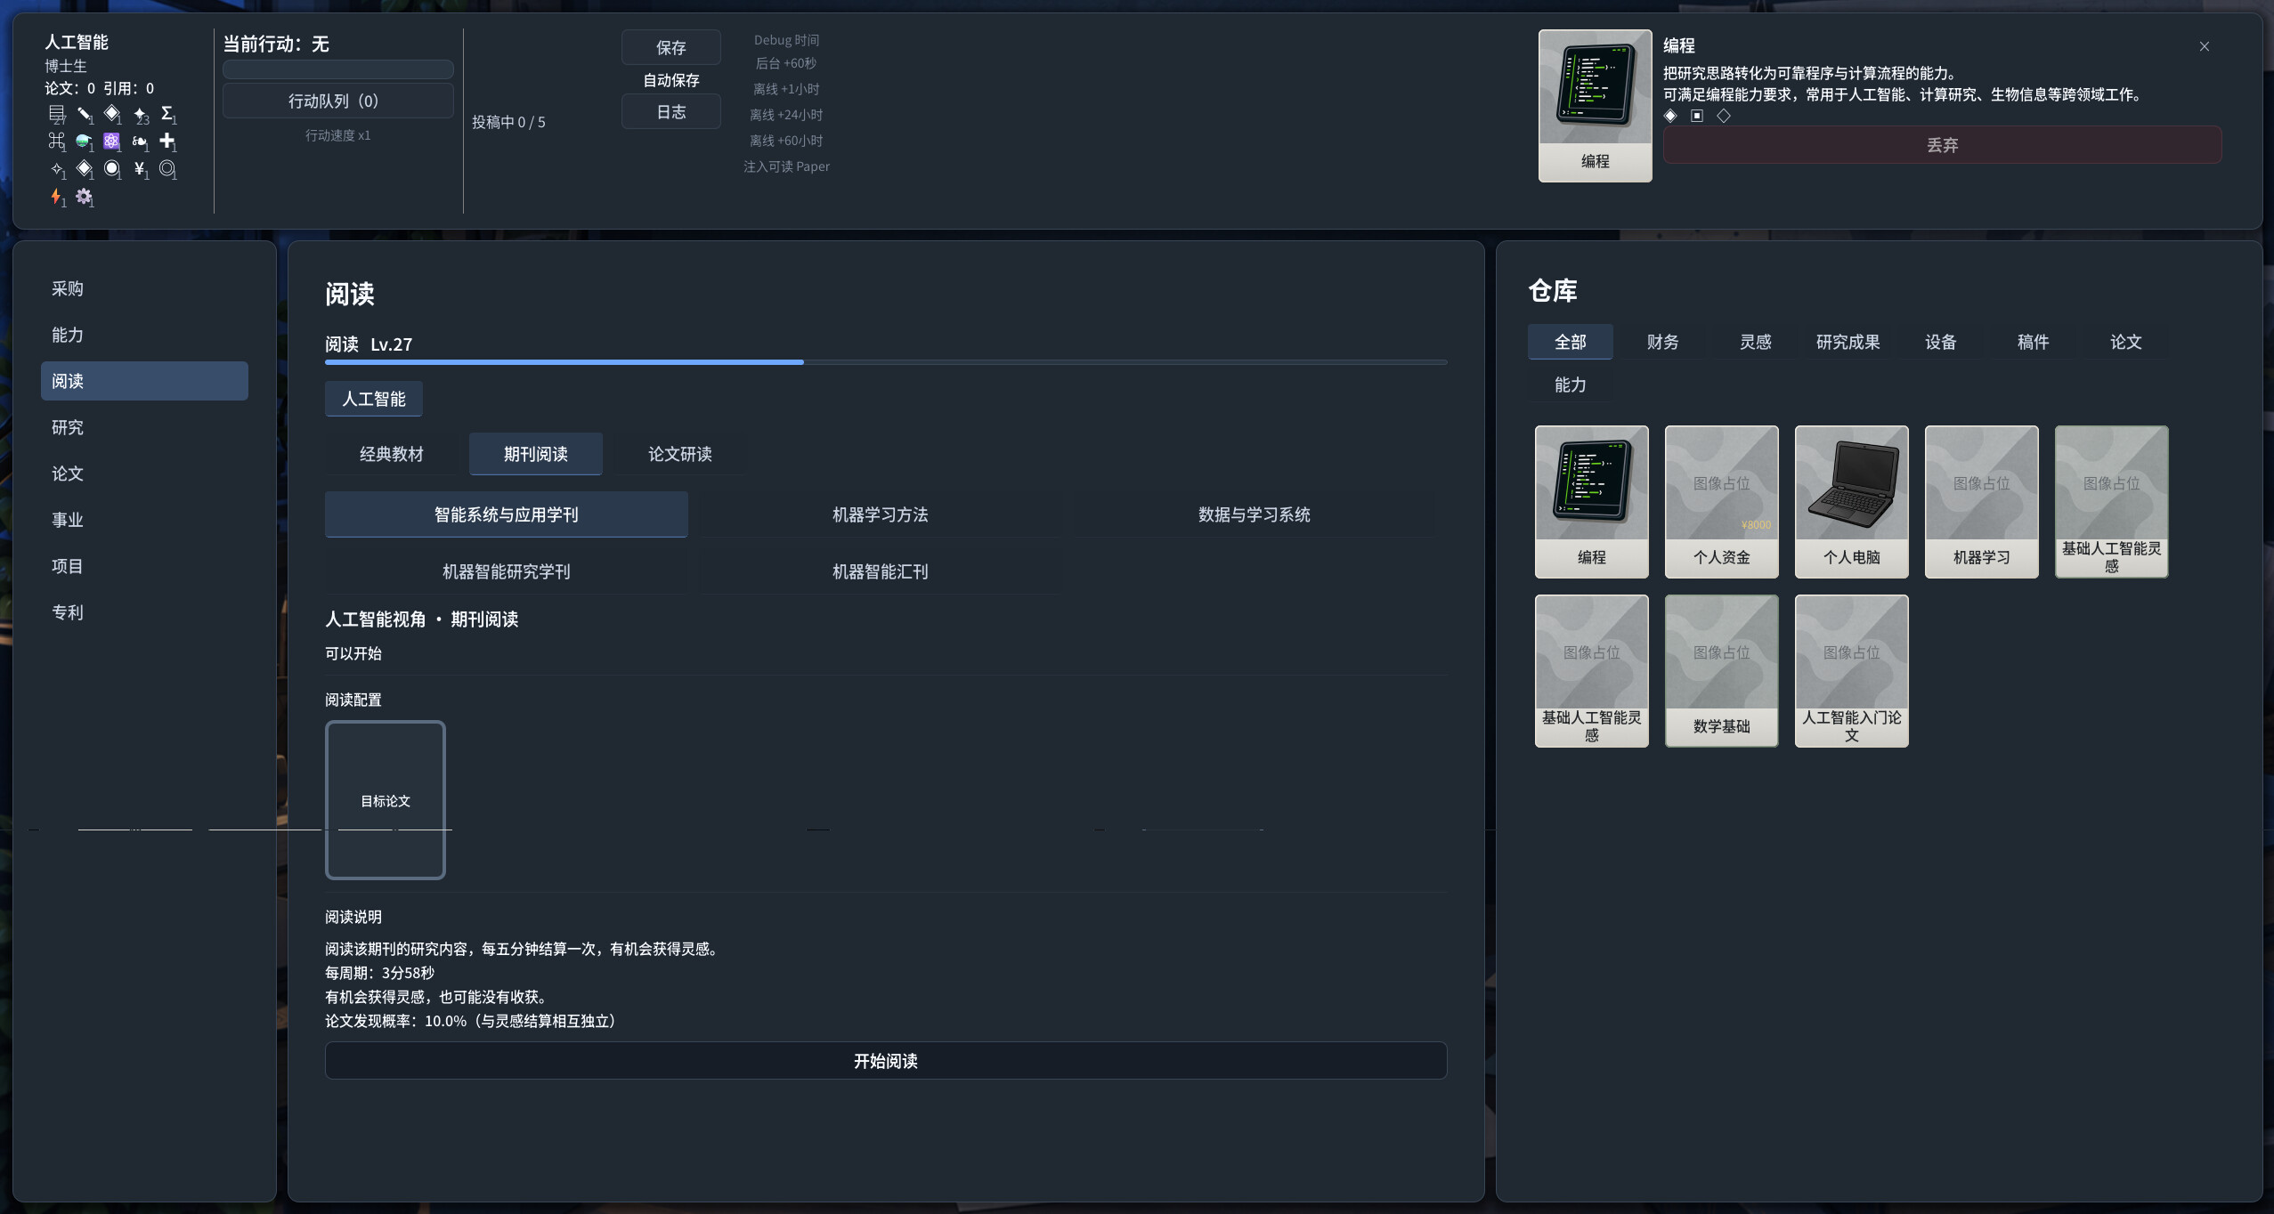This screenshot has height=1214, width=2274.
Task: Toggle the 自动保存 option
Action: (671, 80)
